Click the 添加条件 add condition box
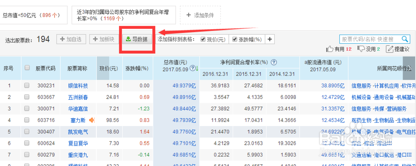Viewport: 416px width, 166px height. (201, 15)
